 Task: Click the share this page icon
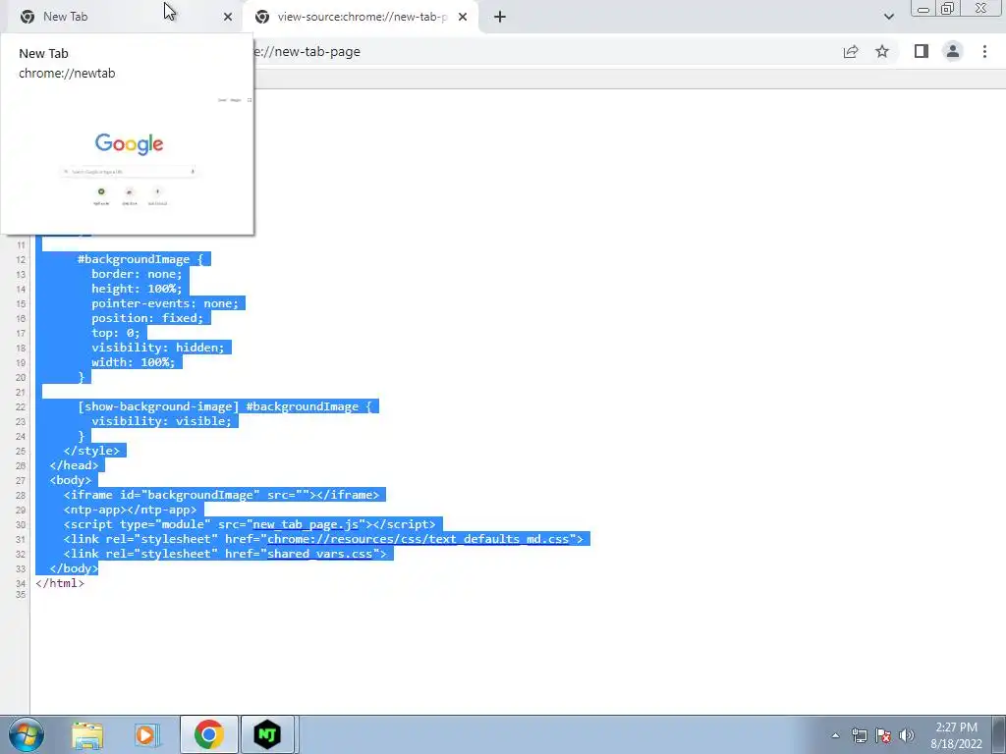[851, 51]
